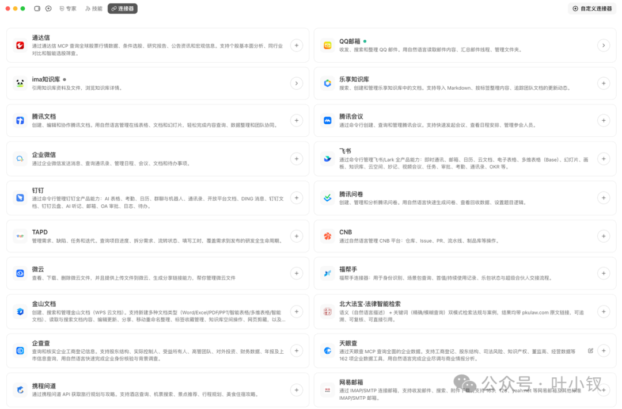Click the 通达信 connector icon
This screenshot has width=622, height=409.
20,45
